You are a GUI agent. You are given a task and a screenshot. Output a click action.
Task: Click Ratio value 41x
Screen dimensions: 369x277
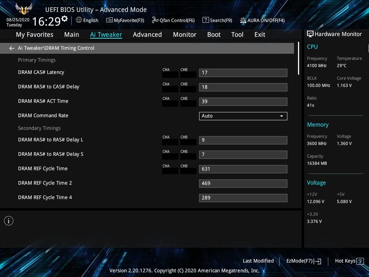pos(310,105)
